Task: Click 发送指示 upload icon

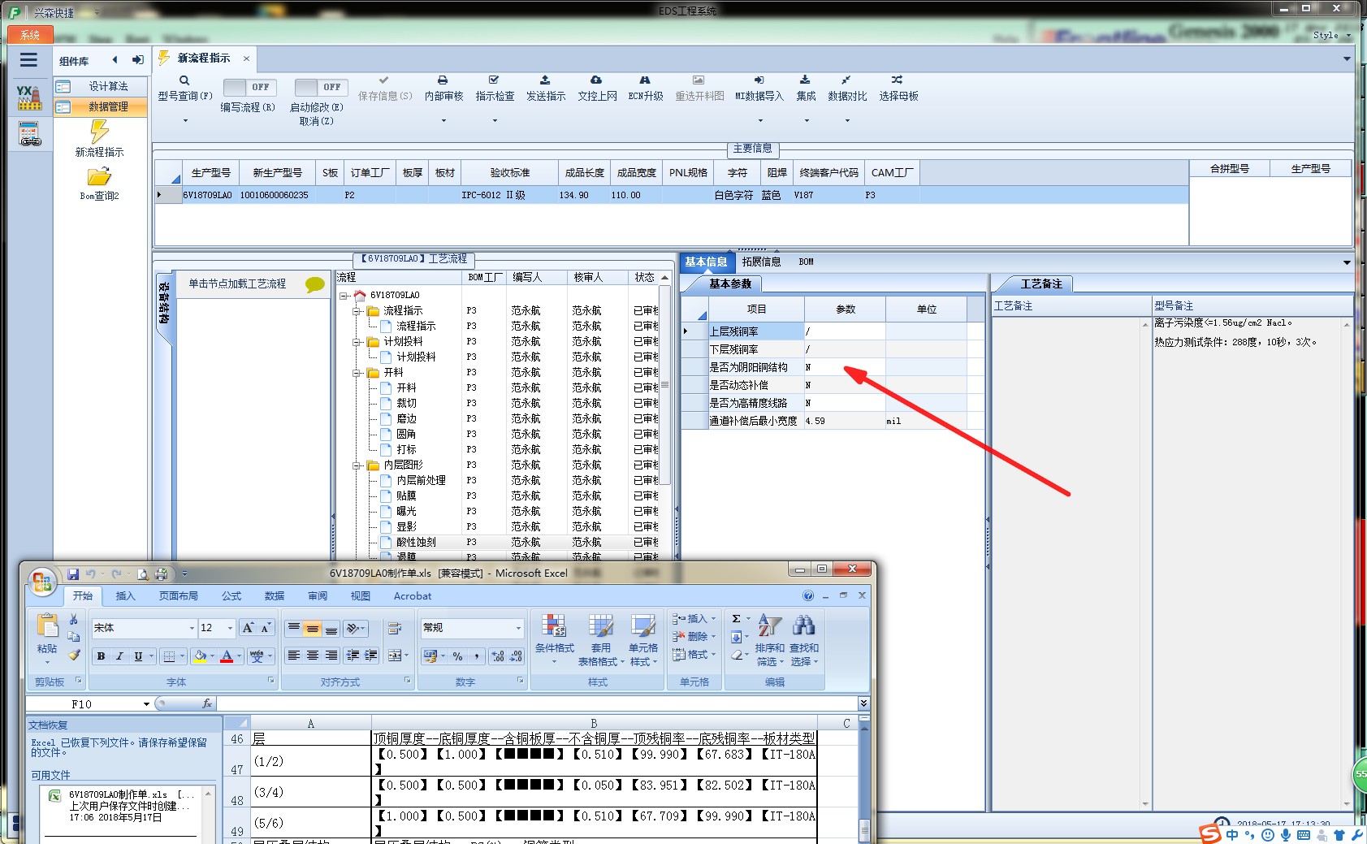Action: click(x=545, y=80)
